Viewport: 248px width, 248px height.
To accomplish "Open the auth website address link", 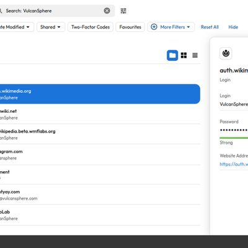I will (x=234, y=164).
